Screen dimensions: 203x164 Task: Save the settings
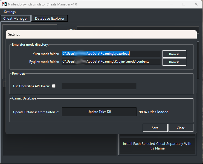pyautogui.click(x=155, y=128)
